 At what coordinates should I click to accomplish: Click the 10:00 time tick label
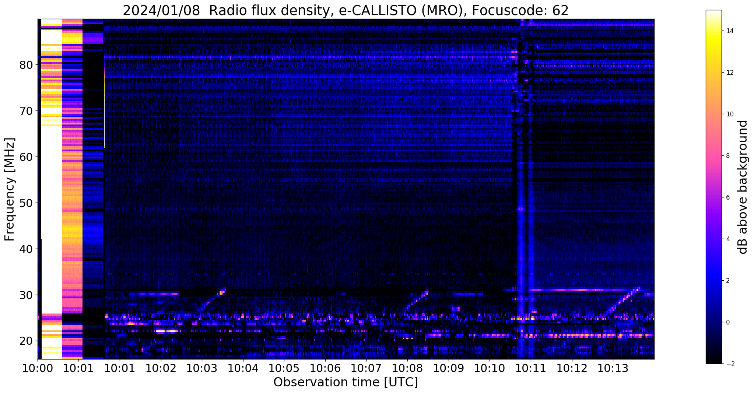pos(38,368)
